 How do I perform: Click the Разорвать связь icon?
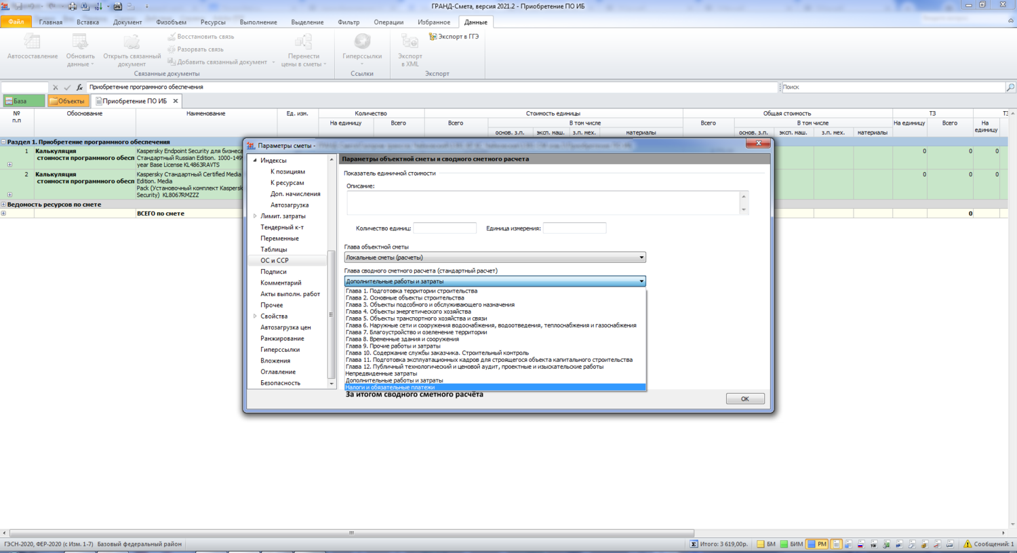(172, 49)
